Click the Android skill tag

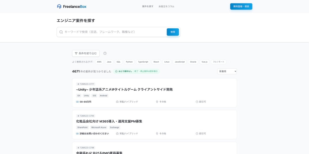(x=104, y=96)
